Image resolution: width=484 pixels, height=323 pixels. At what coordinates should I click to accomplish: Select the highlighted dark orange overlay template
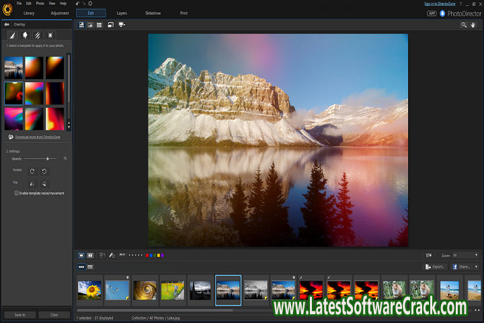13,94
